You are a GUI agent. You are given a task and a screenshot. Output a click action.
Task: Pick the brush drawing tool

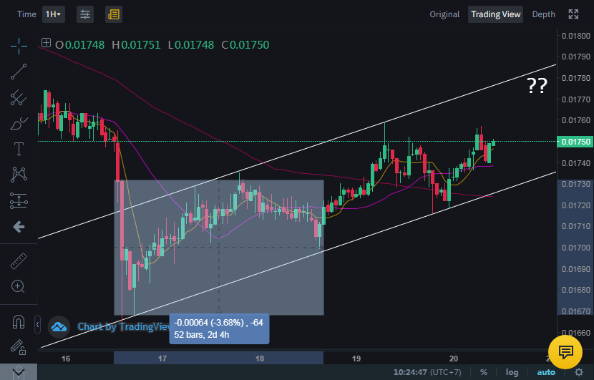tap(19, 124)
